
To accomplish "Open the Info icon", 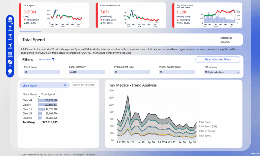I will pyautogui.click(x=10, y=72).
